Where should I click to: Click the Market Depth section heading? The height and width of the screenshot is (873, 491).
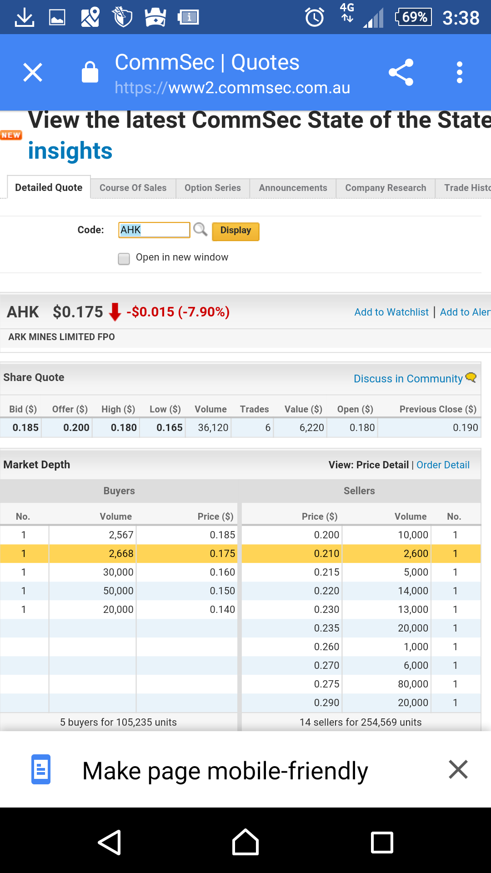(x=37, y=465)
